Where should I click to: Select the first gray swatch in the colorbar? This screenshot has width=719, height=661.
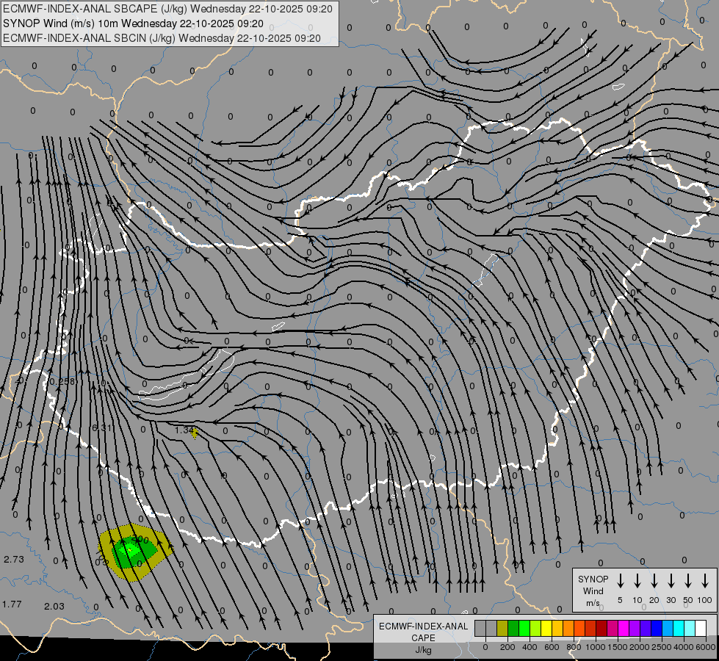480,628
